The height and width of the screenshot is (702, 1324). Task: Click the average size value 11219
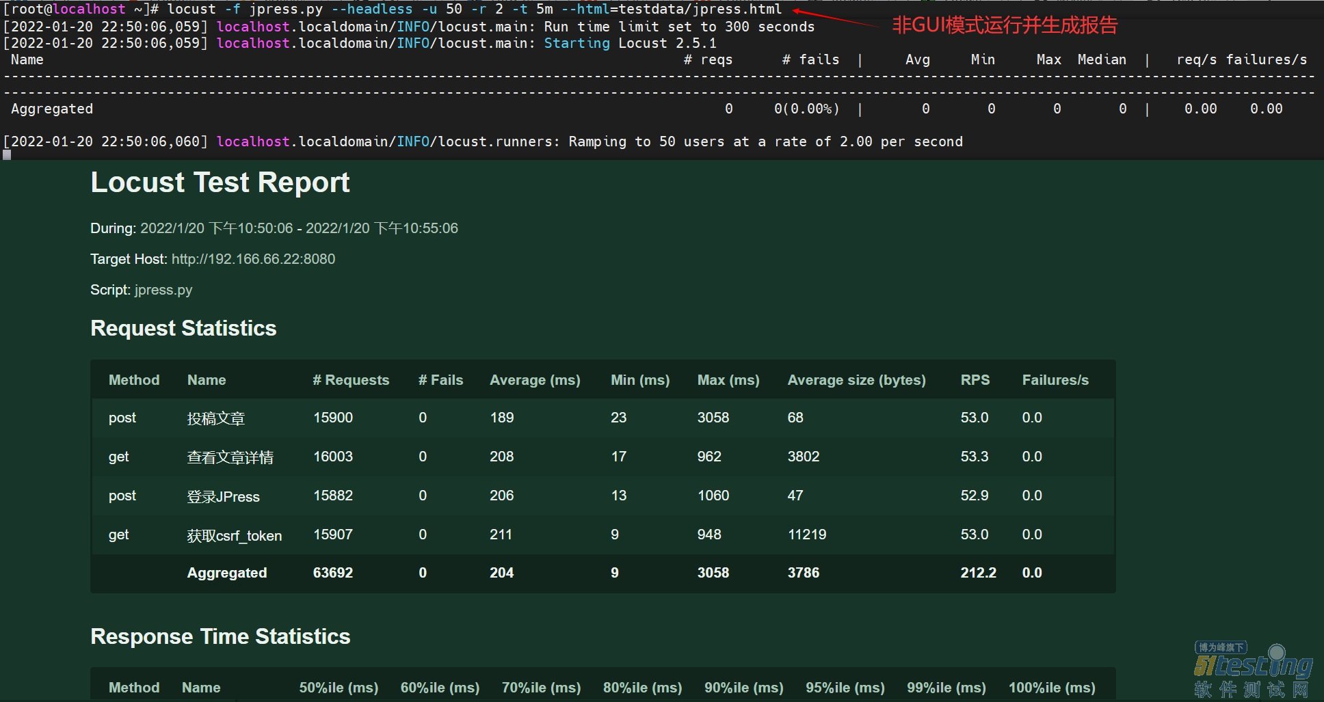(x=807, y=535)
